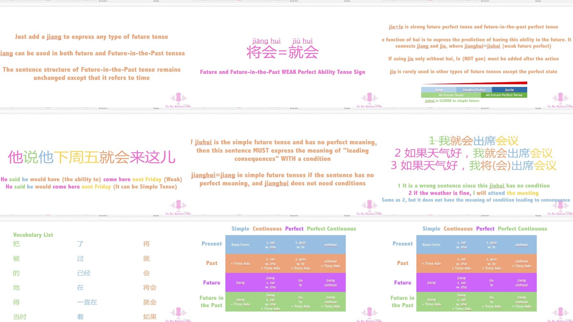Select the dark blue 'jiu+le' bar segment
The width and height of the screenshot is (573, 322).
(x=509, y=90)
